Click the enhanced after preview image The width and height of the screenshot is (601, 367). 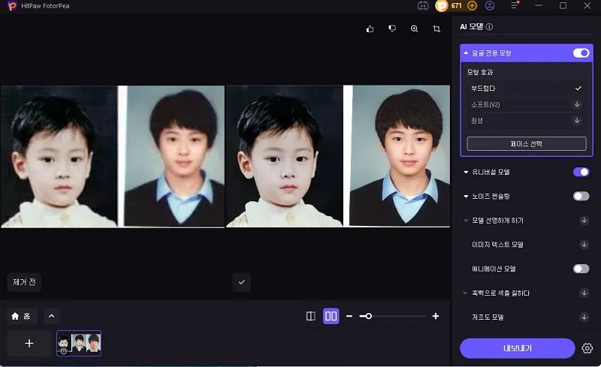(x=338, y=156)
